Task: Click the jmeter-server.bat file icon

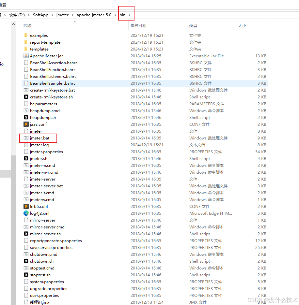Action: point(26,186)
